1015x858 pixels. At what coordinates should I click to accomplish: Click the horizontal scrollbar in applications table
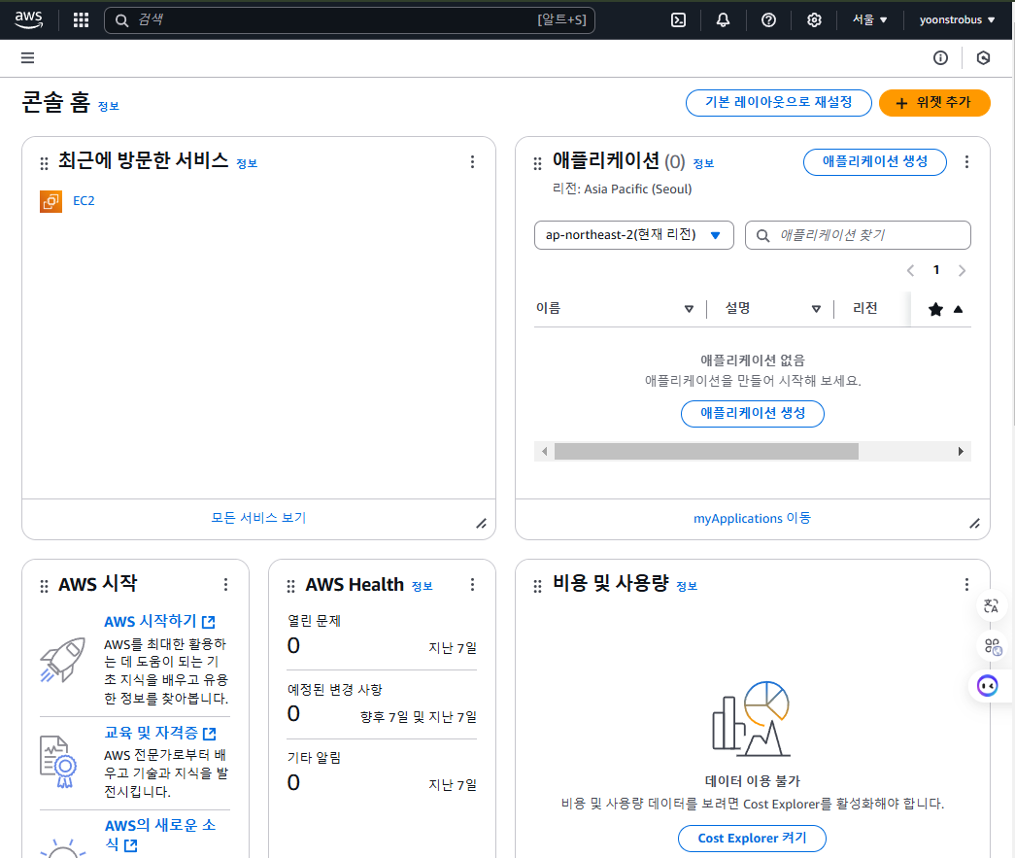[x=706, y=451]
